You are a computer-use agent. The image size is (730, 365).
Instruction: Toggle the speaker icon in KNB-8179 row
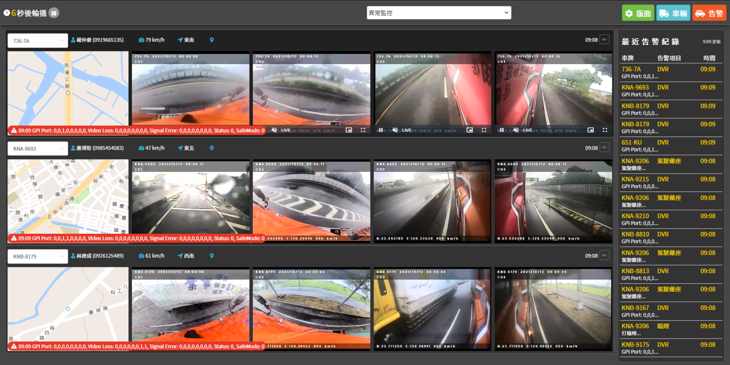point(604,256)
